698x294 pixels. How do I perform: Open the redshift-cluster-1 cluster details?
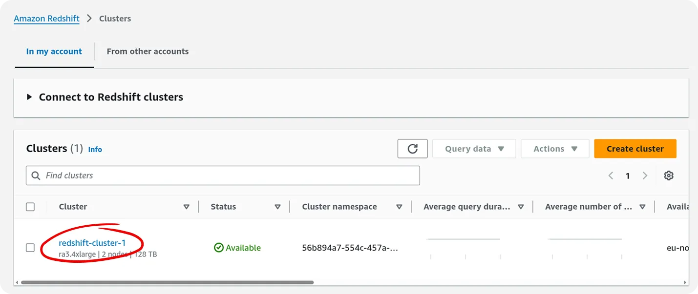[x=92, y=242]
